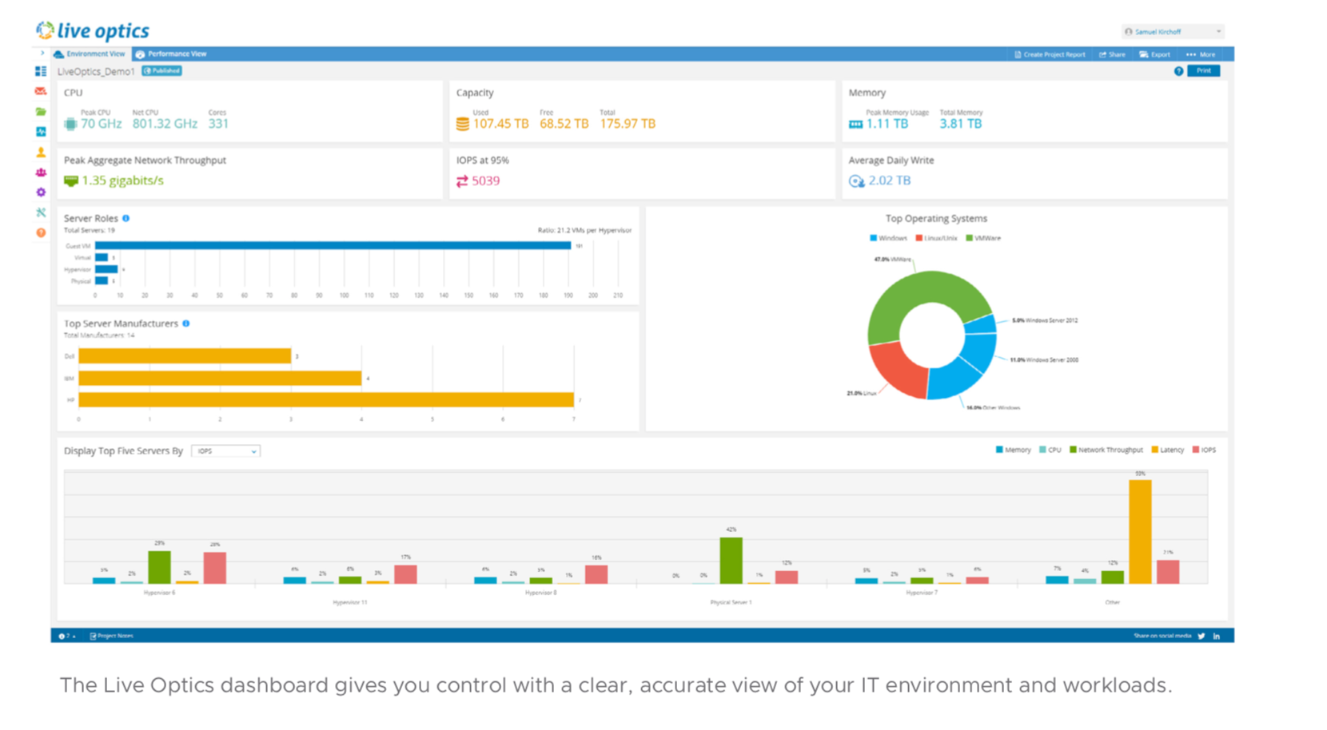Switch to Performance View tab

[x=170, y=54]
